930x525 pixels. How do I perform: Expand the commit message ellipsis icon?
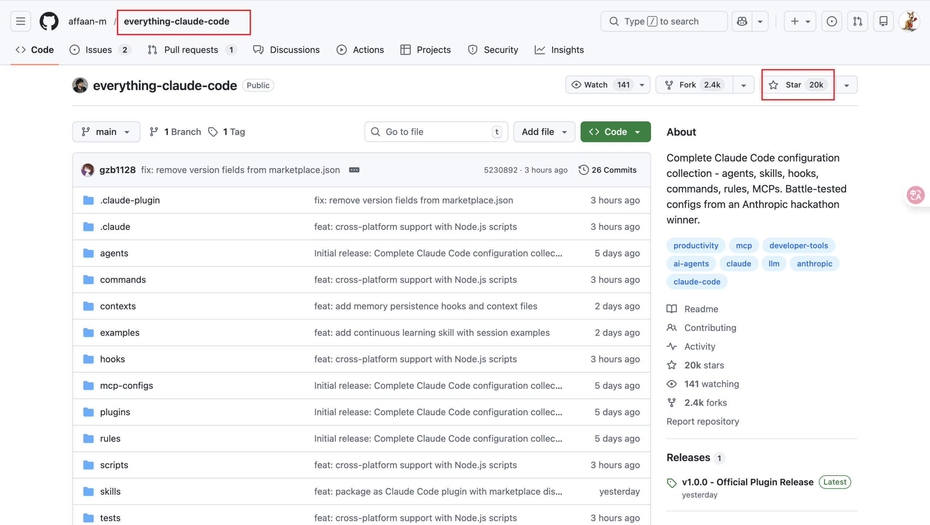pos(354,170)
